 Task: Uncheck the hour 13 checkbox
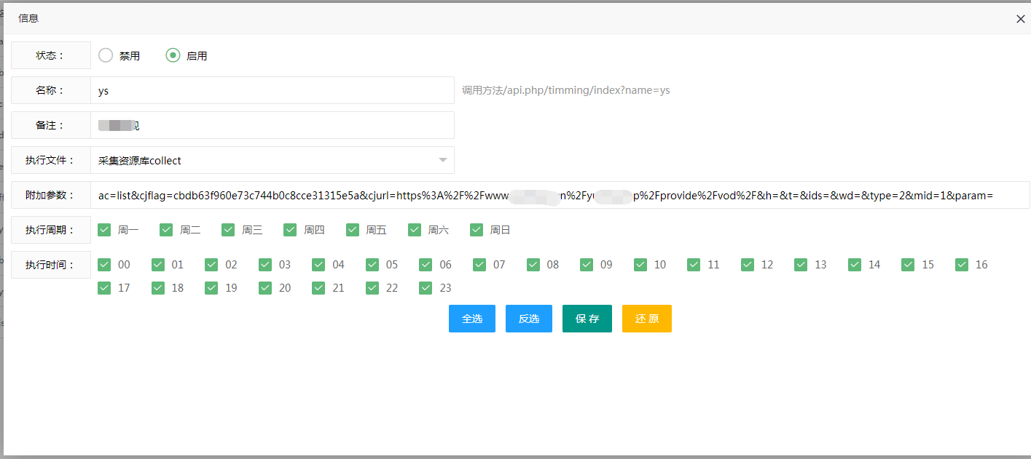click(x=801, y=265)
